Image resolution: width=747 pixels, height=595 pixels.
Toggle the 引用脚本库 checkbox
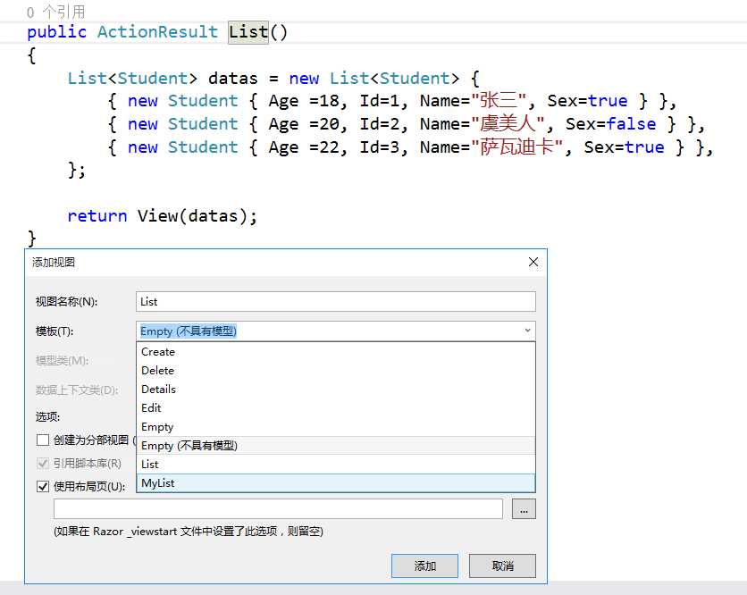(x=43, y=463)
